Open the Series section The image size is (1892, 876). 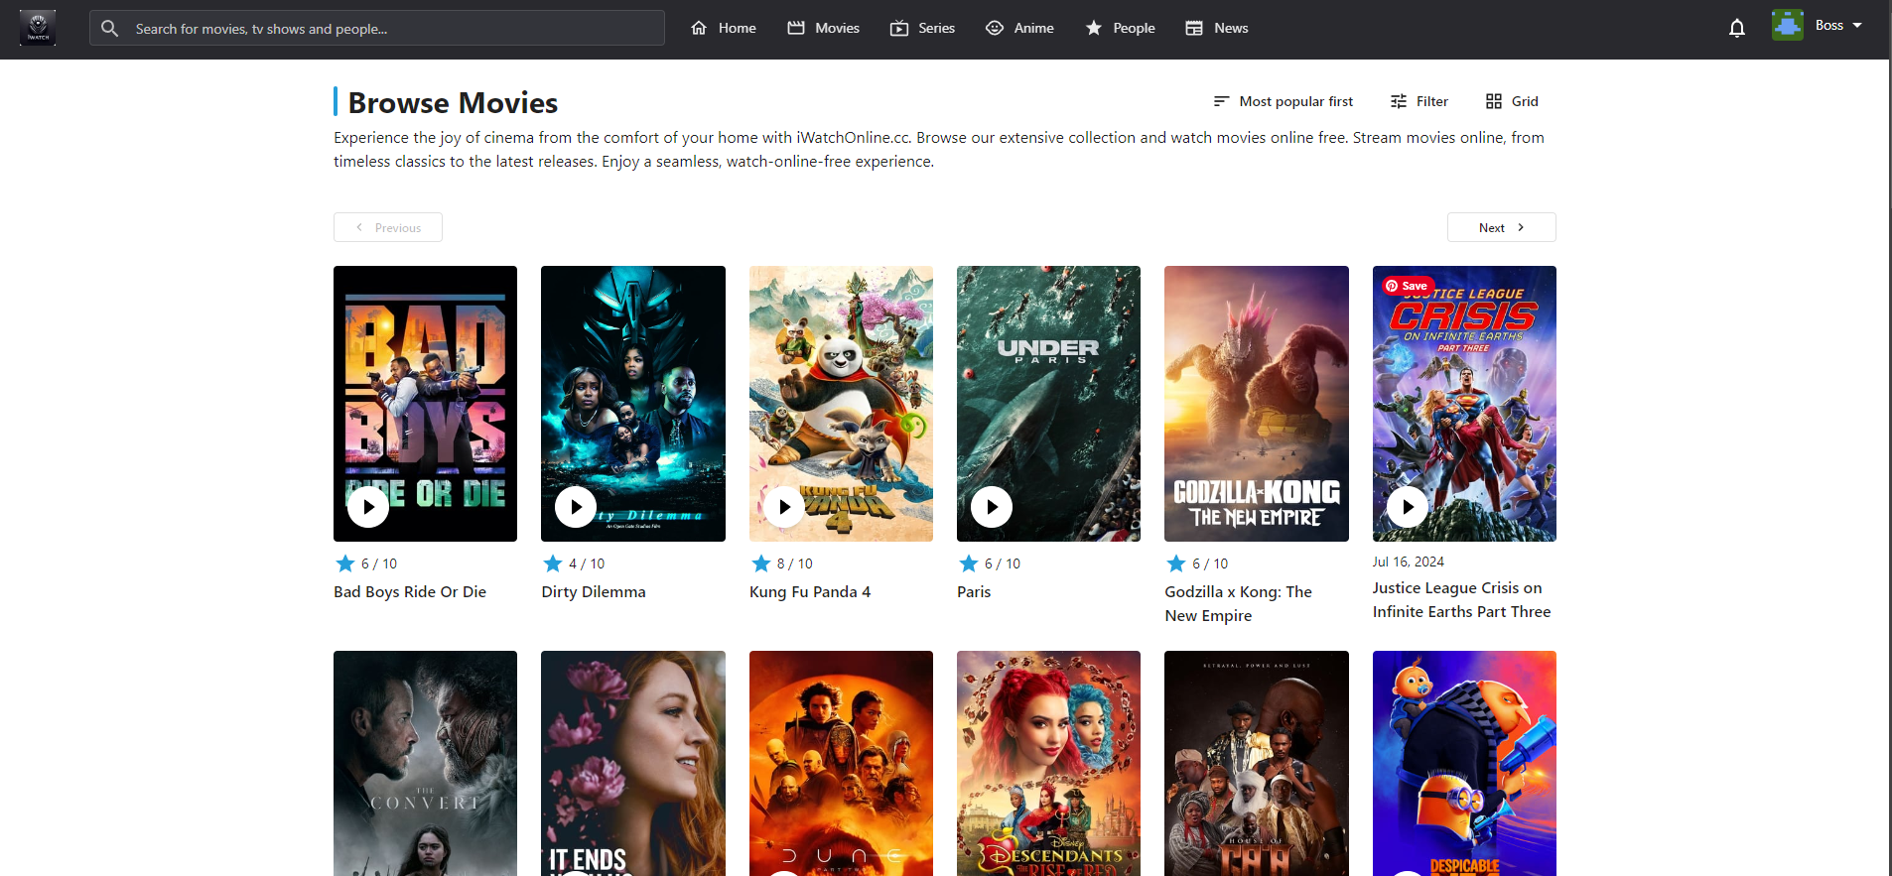point(922,28)
